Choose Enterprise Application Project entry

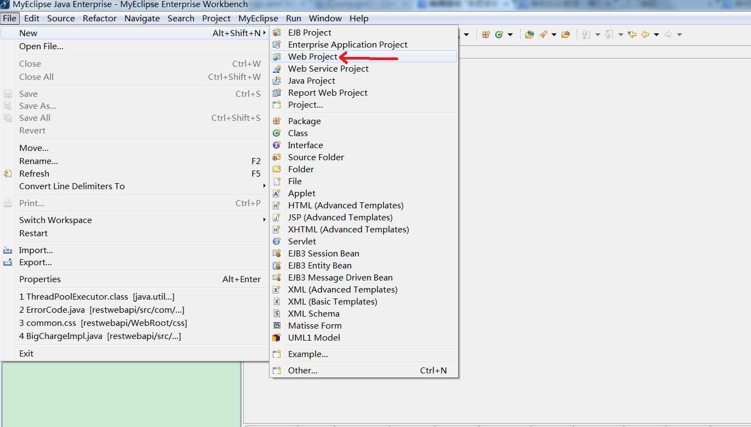[364, 44]
